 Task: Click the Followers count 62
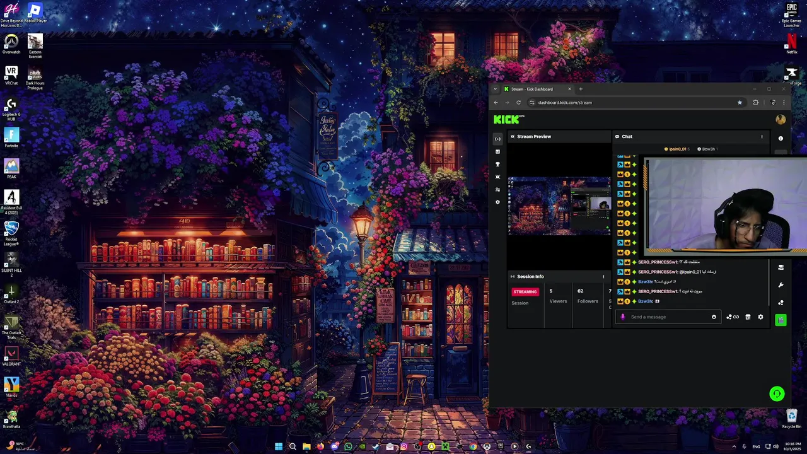tap(581, 291)
